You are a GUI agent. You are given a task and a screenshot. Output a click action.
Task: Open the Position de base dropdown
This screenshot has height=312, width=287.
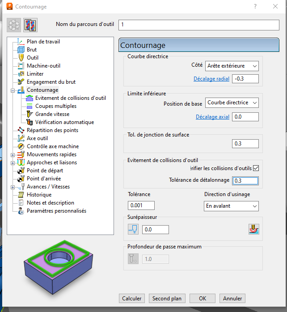click(x=232, y=103)
